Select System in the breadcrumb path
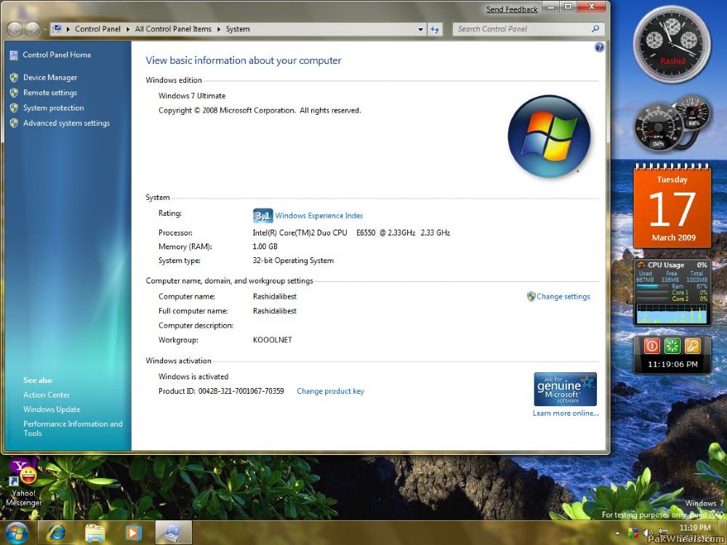Viewport: 727px width, 545px height. point(238,29)
